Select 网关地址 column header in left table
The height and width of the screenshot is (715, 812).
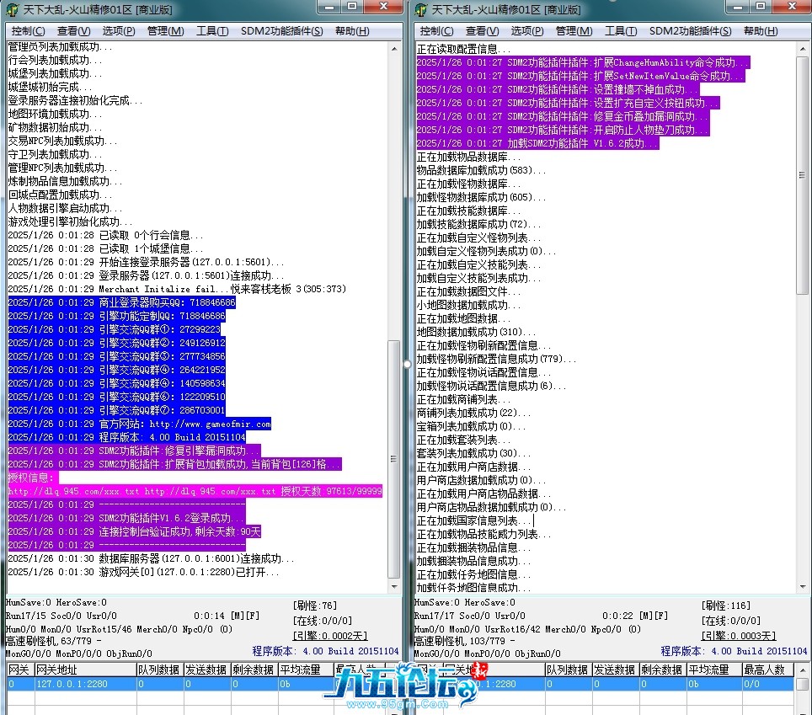(x=85, y=670)
